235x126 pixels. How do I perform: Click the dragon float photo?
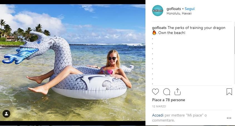tap(73, 62)
